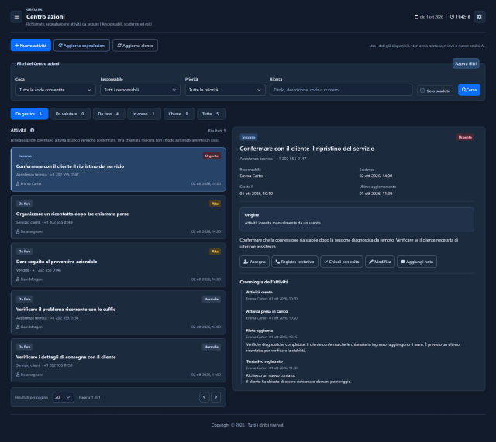Click person icon in problema ricorrente con le cuffie card
The image size is (496, 442).
tap(18, 327)
